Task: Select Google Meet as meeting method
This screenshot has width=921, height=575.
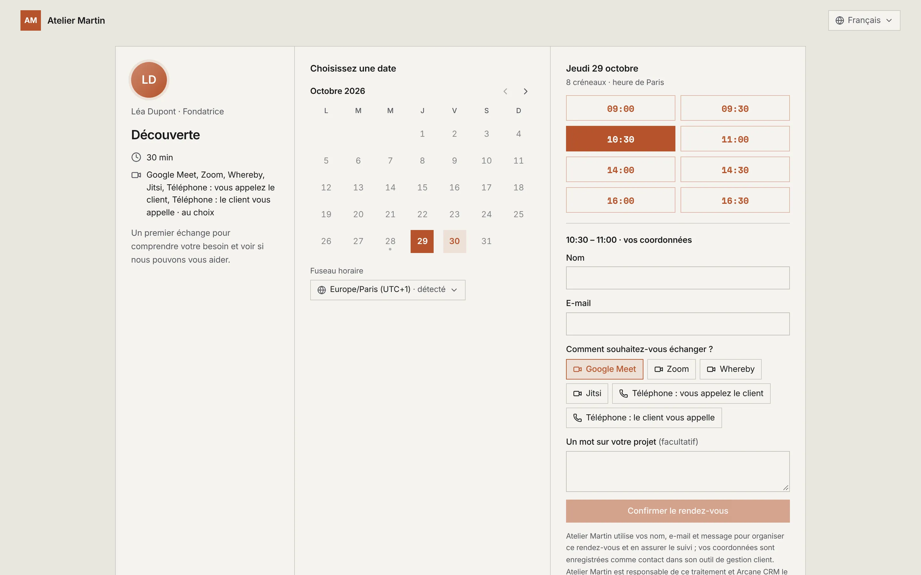Action: 604,369
